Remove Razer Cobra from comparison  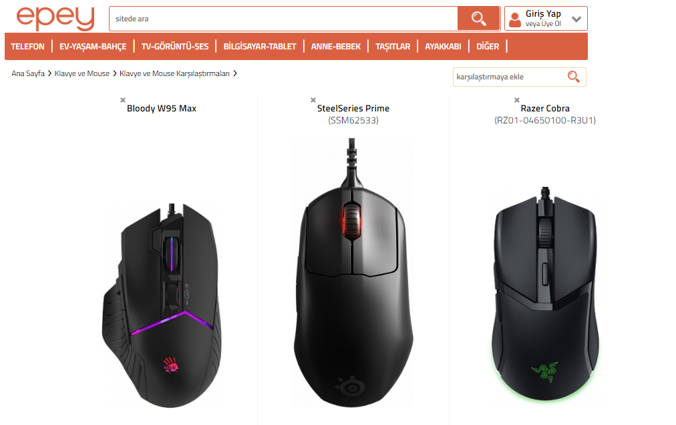pyautogui.click(x=517, y=100)
